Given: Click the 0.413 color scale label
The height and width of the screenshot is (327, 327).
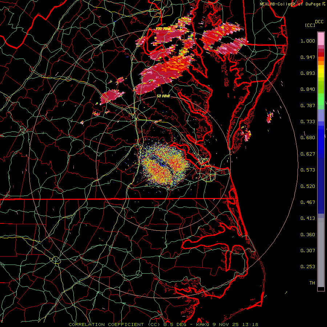Looking at the screenshot, I should [308, 218].
